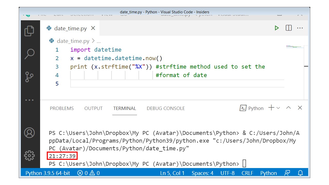Switch to the DEBUG CONSOLE tab
329x185 pixels.
[x=166, y=108]
